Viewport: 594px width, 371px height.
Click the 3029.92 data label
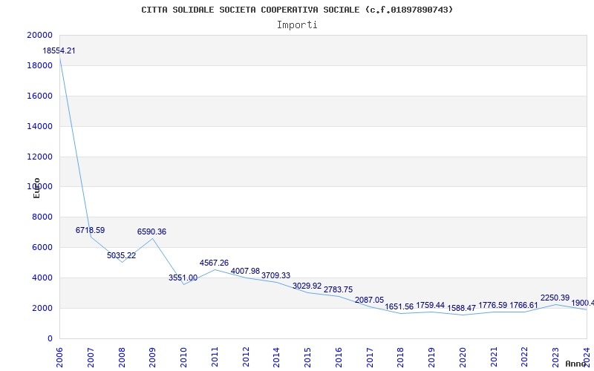(x=307, y=286)
